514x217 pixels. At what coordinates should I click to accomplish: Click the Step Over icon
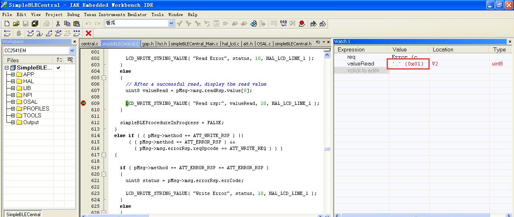30,33
